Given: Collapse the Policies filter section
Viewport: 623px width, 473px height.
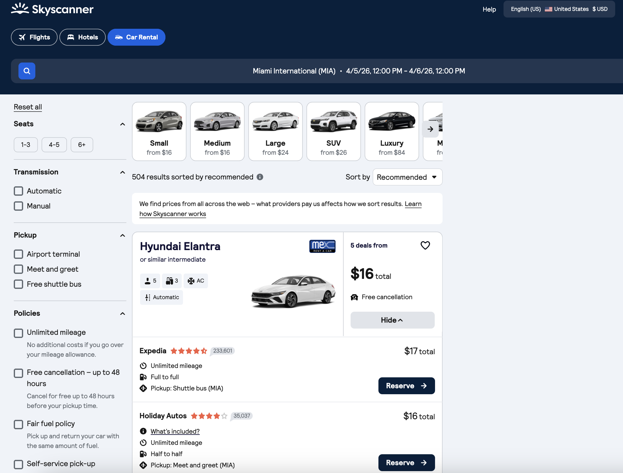Looking at the screenshot, I should [x=123, y=314].
